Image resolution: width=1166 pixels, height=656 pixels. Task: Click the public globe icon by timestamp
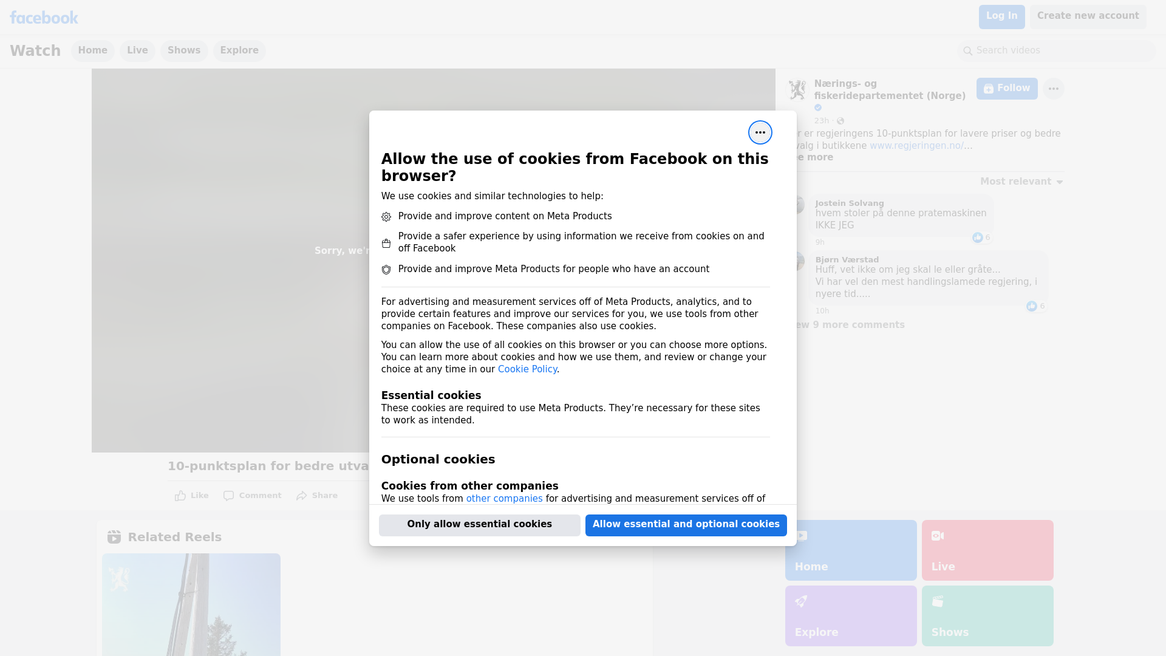point(840,121)
